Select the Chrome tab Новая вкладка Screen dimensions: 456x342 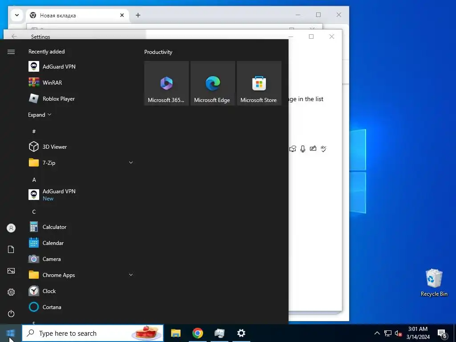coord(77,16)
